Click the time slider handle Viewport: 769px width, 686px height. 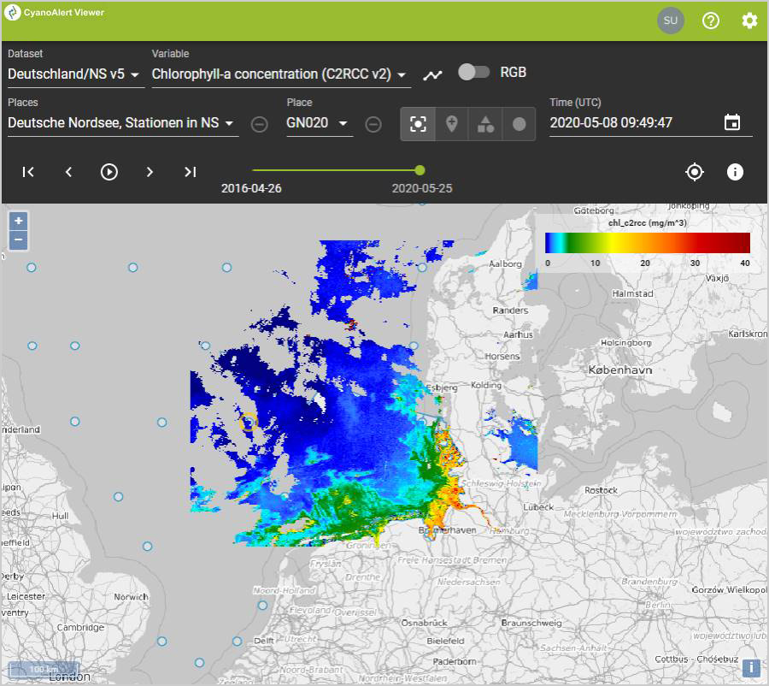[420, 170]
